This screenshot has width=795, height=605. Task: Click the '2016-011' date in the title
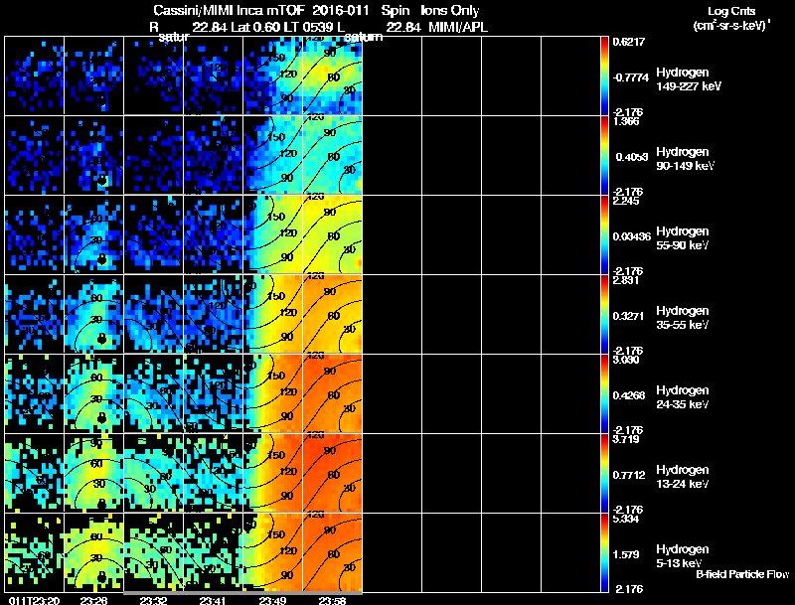click(x=341, y=11)
